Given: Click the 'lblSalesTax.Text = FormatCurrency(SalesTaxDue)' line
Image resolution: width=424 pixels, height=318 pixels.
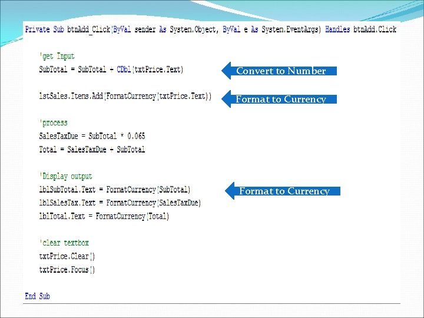Looking at the screenshot, I should tap(120, 203).
